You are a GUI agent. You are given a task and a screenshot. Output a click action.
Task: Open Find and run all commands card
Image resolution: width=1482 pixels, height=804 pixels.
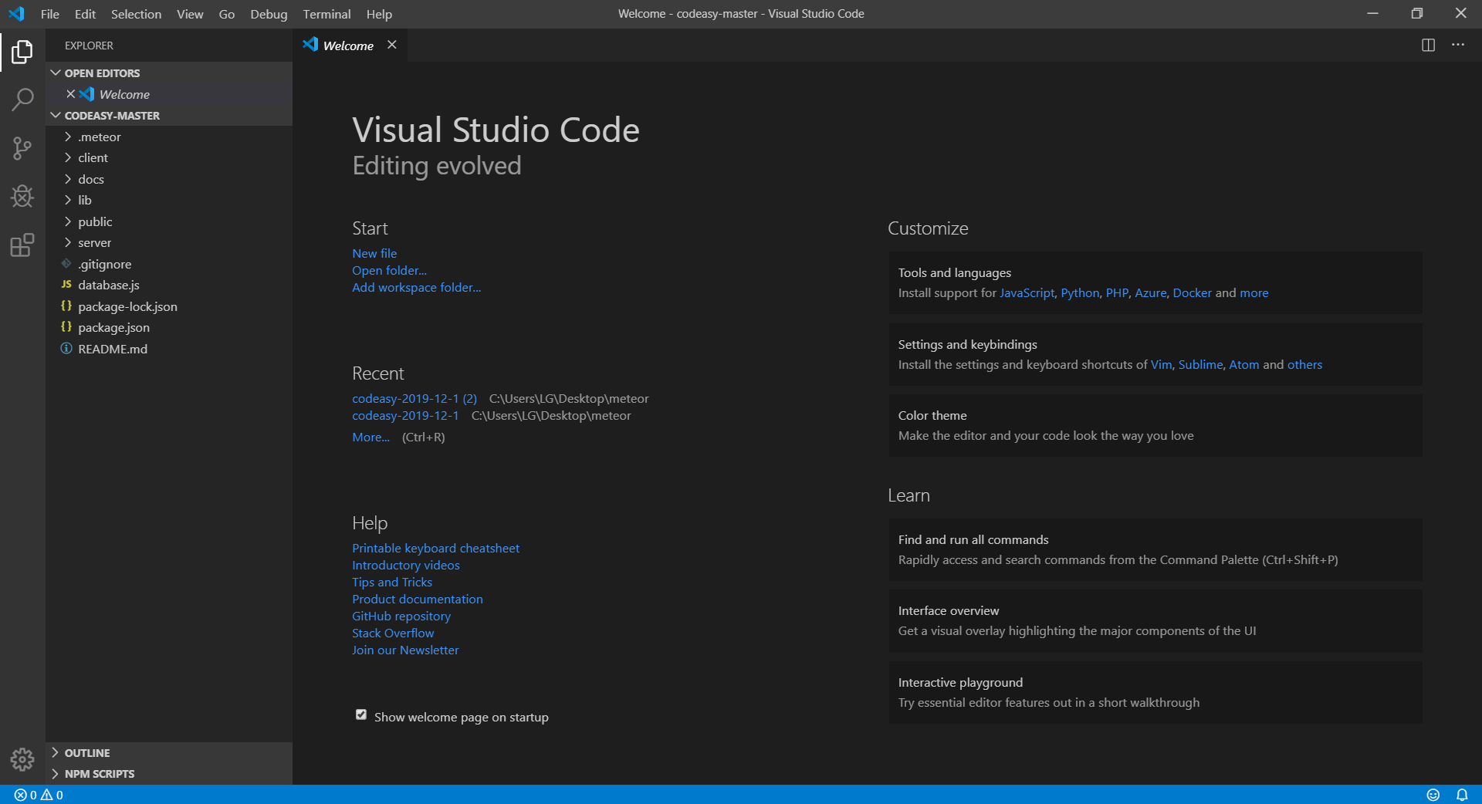(1155, 549)
